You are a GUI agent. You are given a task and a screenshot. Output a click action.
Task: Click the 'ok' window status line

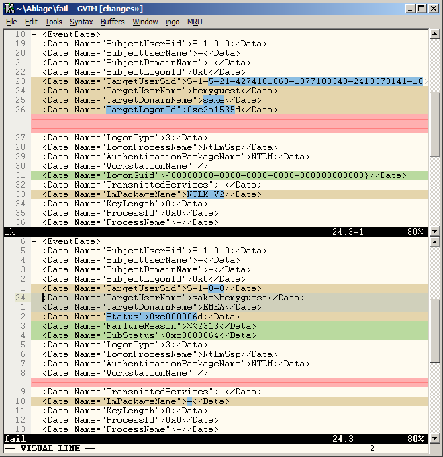pos(216,232)
